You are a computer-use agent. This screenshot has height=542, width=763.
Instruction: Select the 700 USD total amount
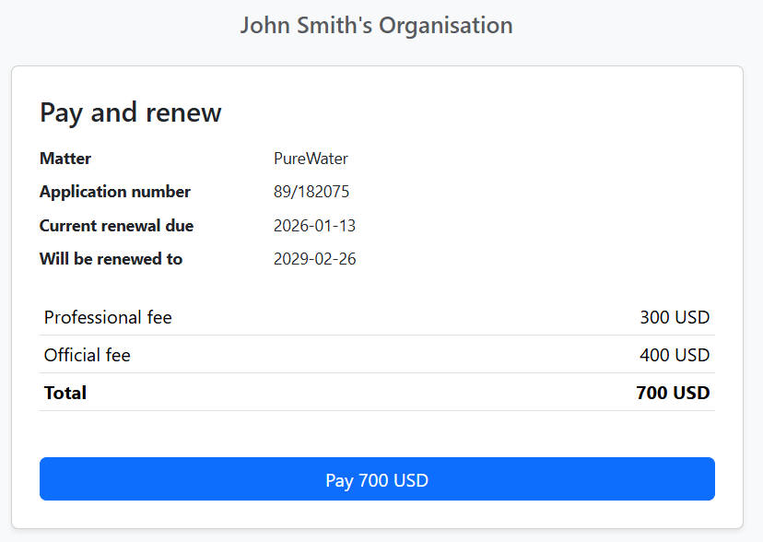click(x=673, y=393)
